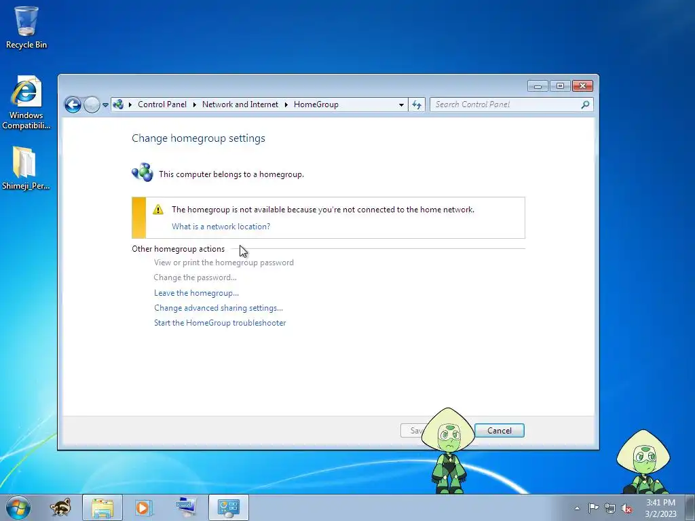Screen dimensions: 695x521
Task: Open Action Center flag icon
Action: pyautogui.click(x=593, y=508)
